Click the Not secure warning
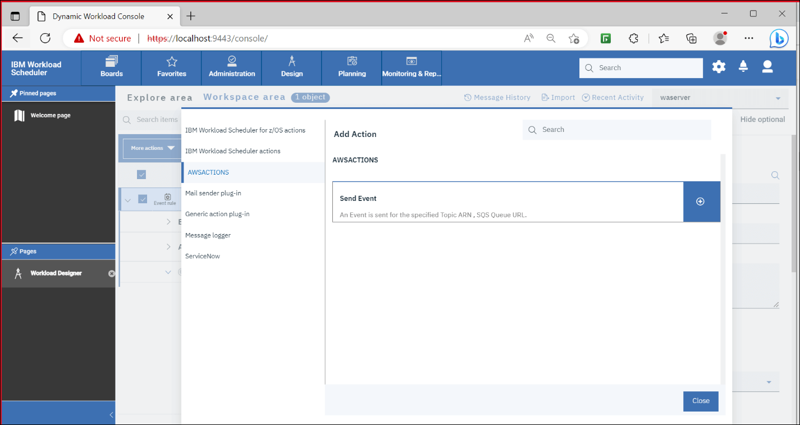 click(103, 38)
